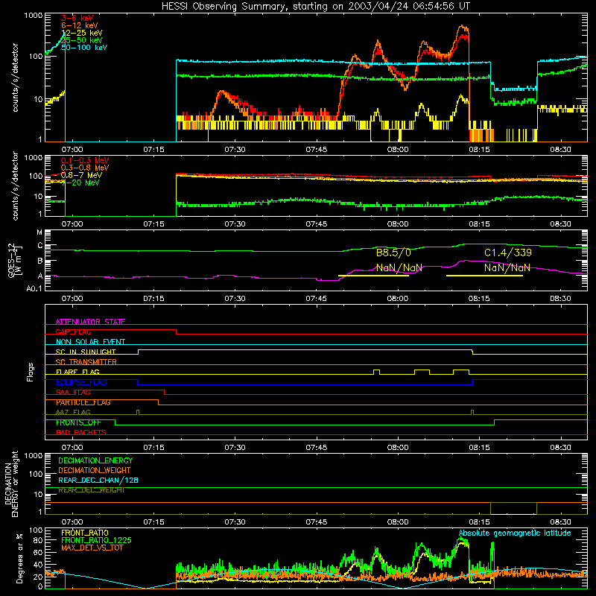The image size is (596, 596).
Task: Click the DECIMATION ENERGY or weight axis title
Action: 11,484
